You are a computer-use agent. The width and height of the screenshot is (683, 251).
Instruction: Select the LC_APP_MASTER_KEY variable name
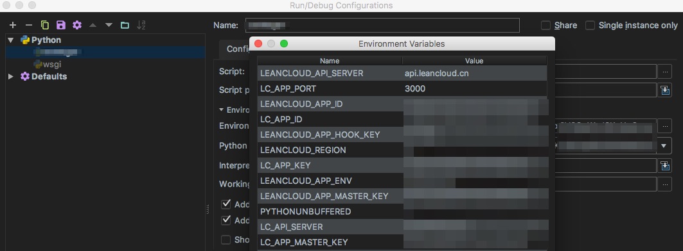tap(304, 242)
